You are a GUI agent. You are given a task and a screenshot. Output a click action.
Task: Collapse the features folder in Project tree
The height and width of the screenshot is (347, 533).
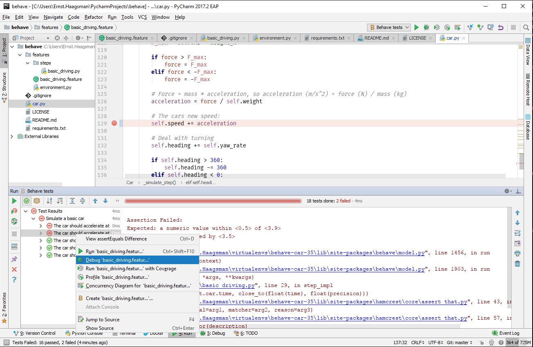click(19, 55)
